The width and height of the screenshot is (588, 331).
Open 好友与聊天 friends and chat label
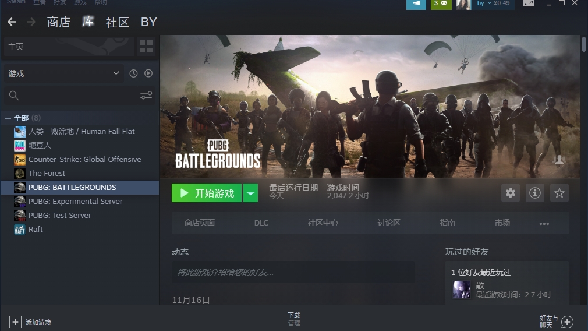[x=549, y=322]
